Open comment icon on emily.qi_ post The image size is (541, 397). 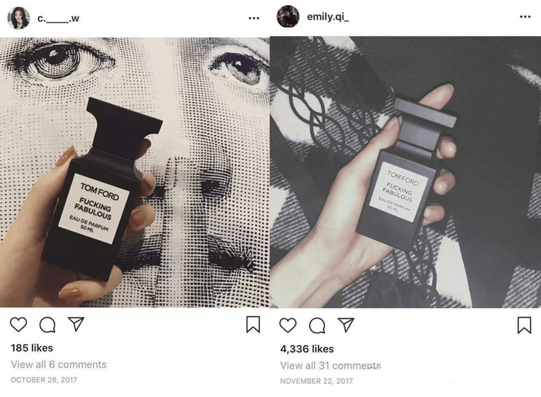tap(317, 326)
